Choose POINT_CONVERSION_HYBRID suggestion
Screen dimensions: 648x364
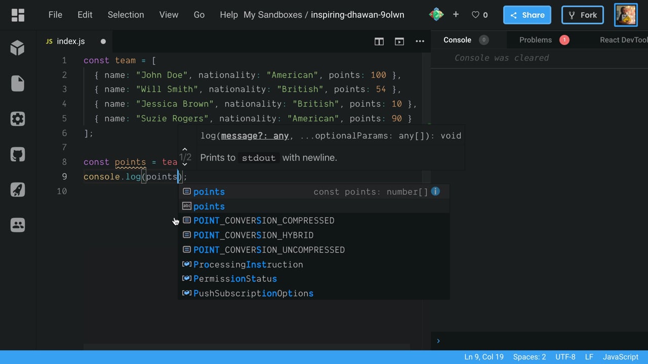pos(313,235)
